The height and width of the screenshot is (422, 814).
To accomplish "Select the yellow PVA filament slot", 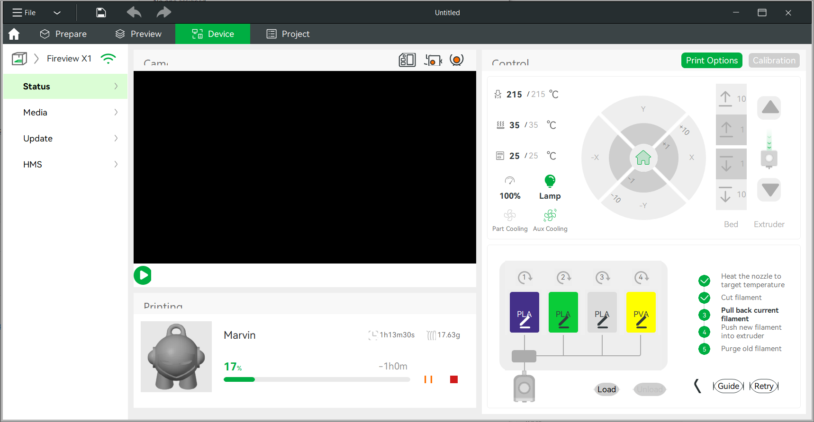I will [641, 312].
